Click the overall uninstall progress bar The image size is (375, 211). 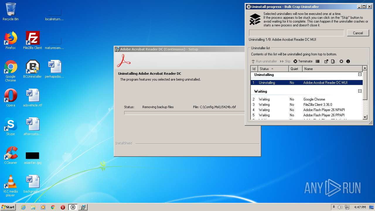pos(296,33)
